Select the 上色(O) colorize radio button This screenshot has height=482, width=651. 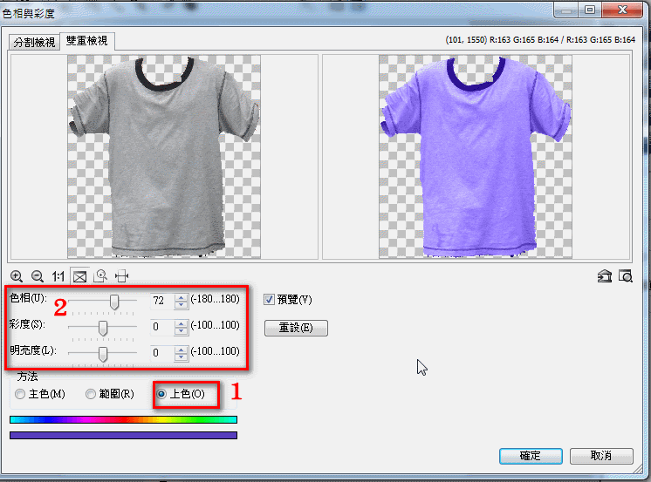click(x=161, y=394)
